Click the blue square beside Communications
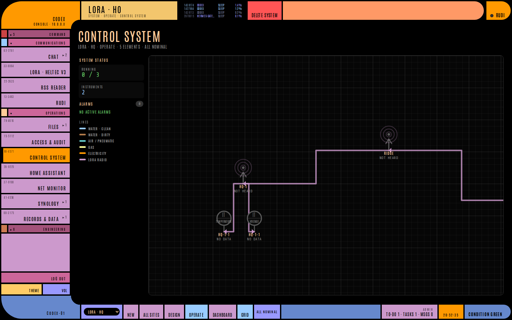This screenshot has width=512, height=320. click(x=4, y=42)
